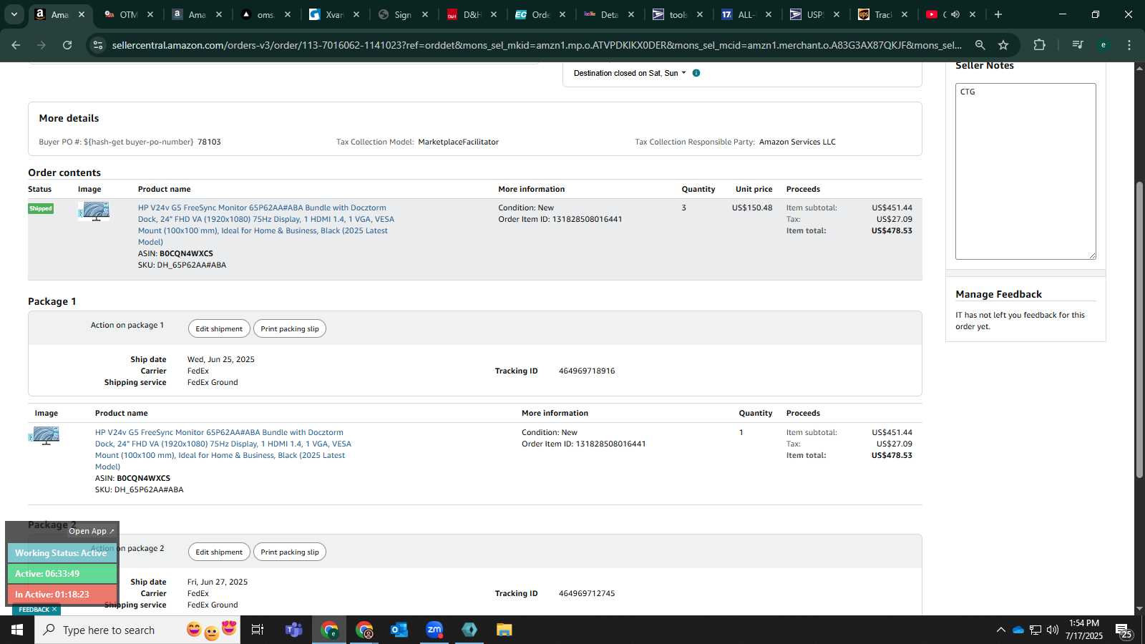Click the taskbar search box
1145x644 pixels.
(137, 630)
